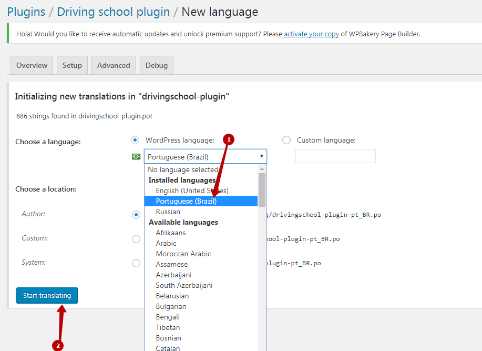Choose the System location radio button
This screenshot has height=351, width=482.
[136, 263]
